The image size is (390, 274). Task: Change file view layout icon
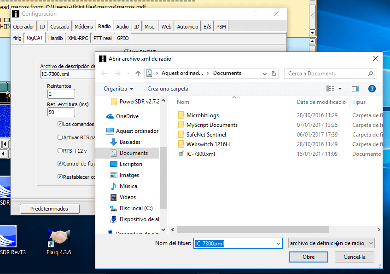point(330,89)
